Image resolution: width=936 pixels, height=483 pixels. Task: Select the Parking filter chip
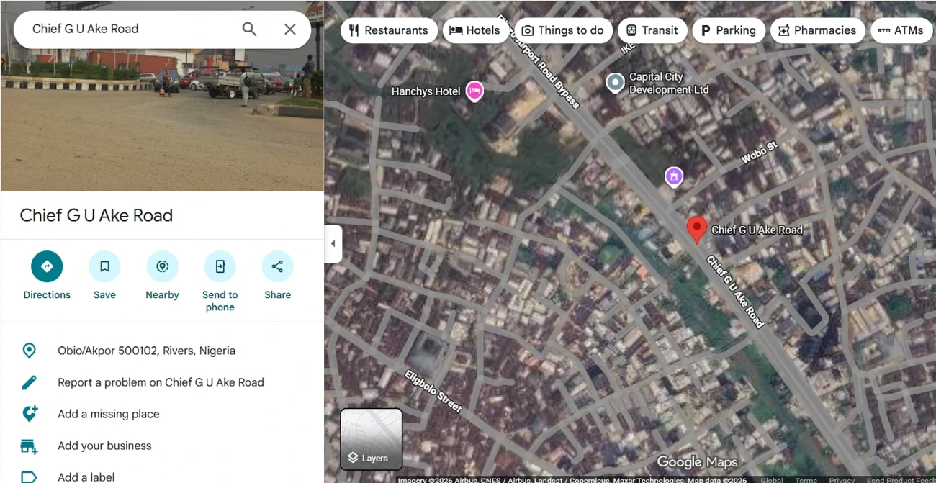[x=728, y=30]
